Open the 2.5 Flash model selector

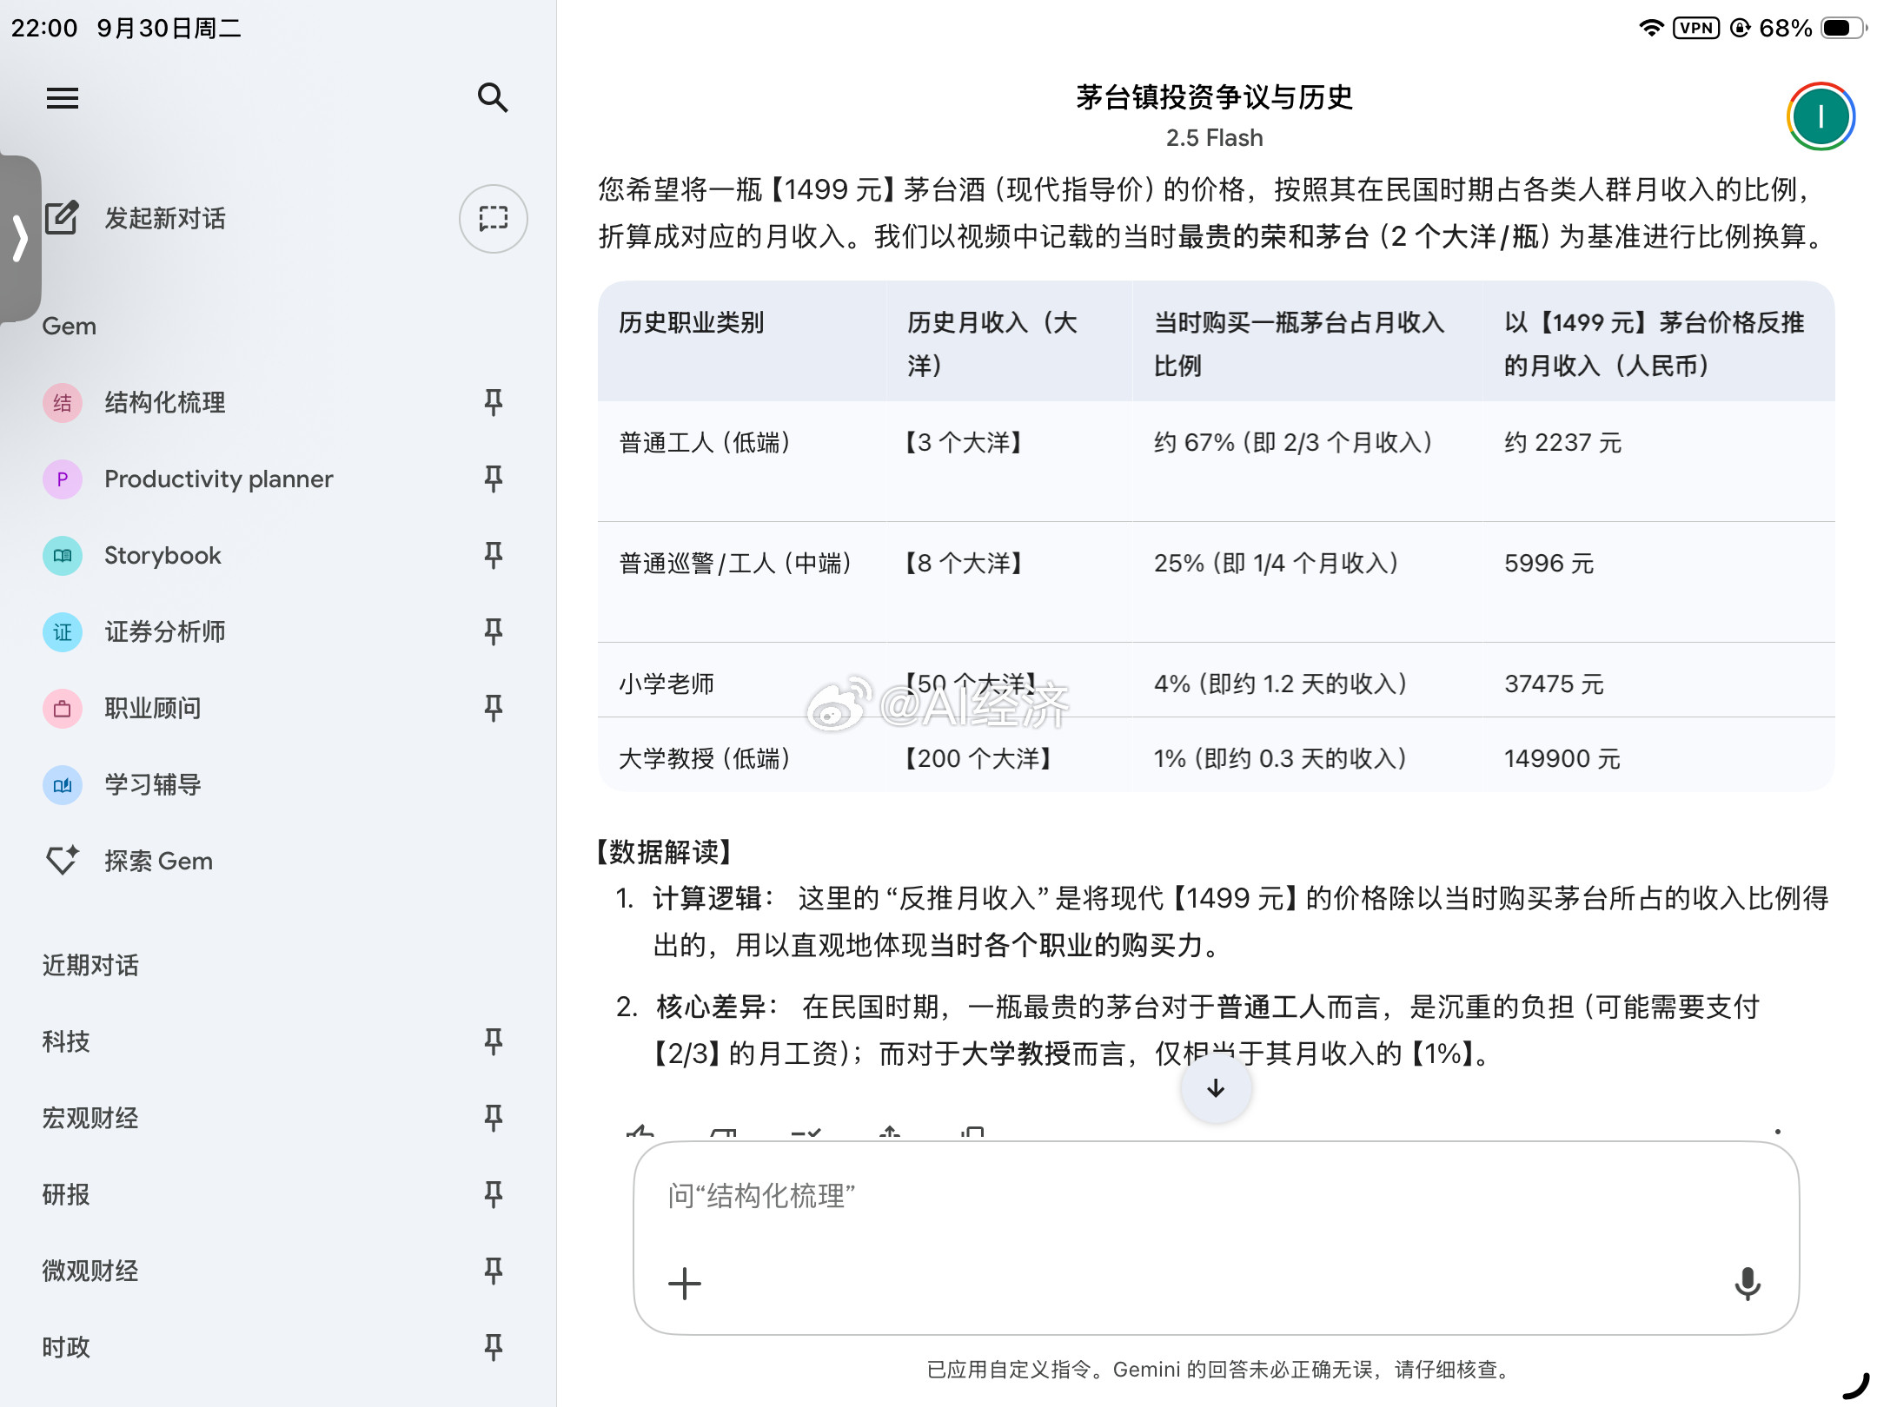[x=1214, y=138]
